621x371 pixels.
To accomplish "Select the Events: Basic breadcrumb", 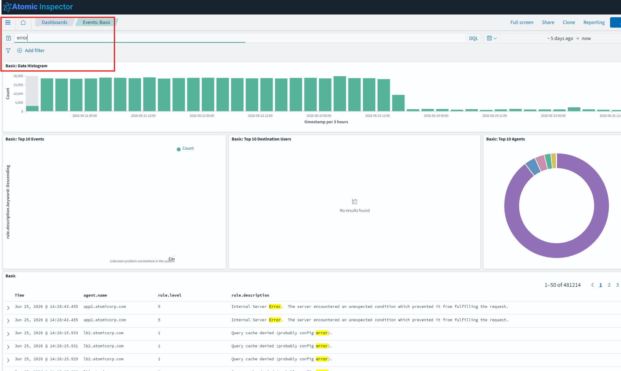I will pyautogui.click(x=97, y=23).
